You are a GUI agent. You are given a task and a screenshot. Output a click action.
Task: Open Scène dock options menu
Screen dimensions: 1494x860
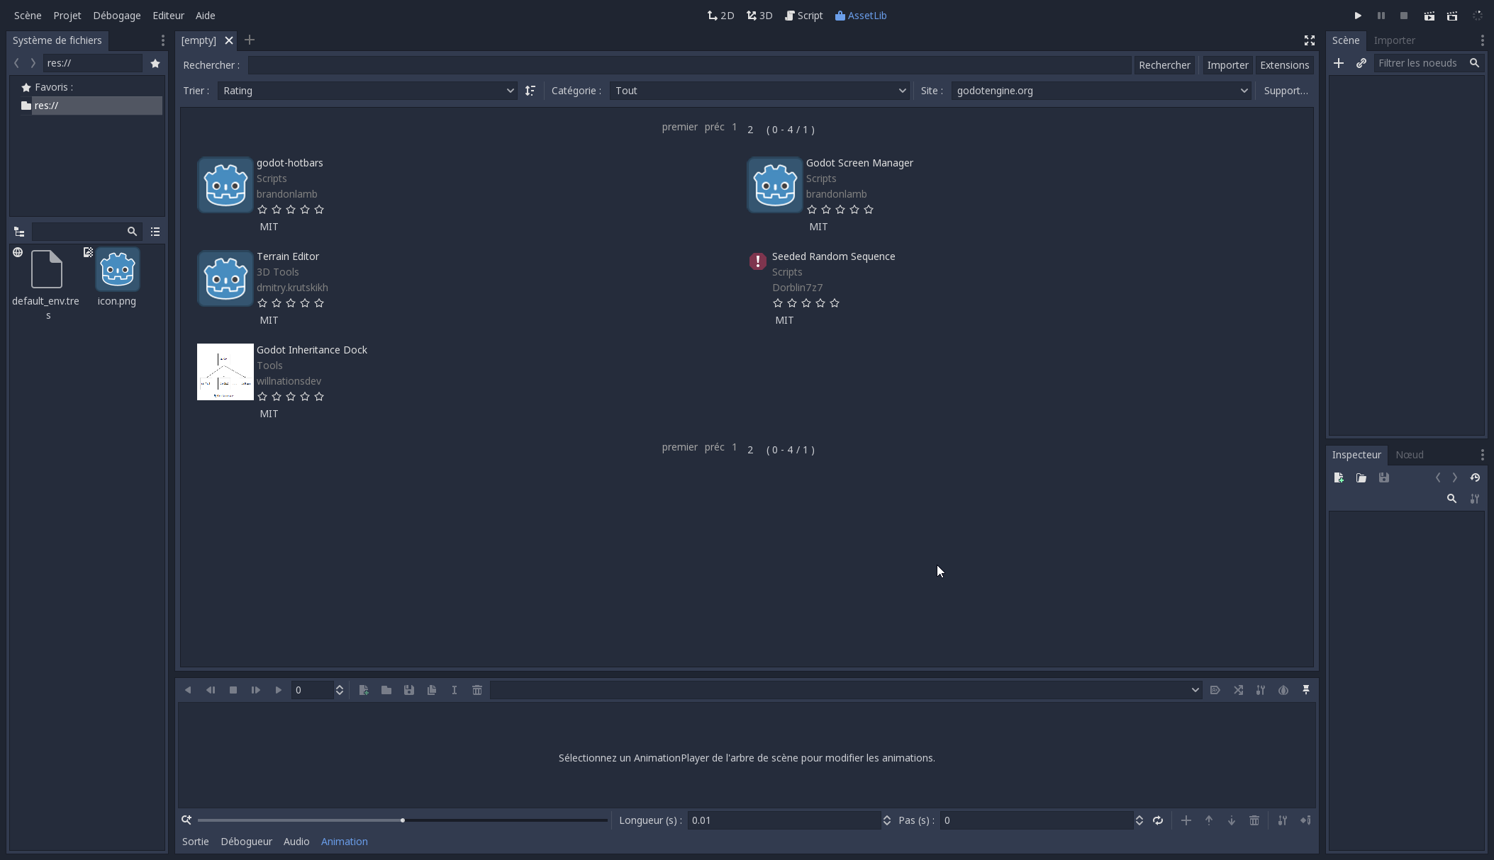click(x=1482, y=40)
